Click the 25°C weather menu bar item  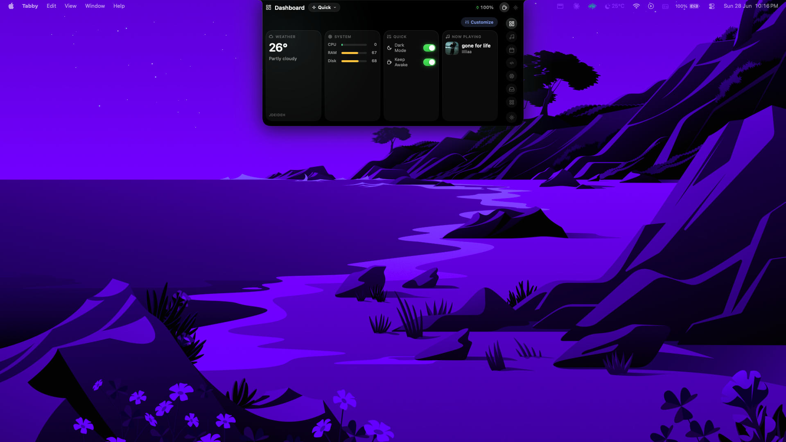(x=615, y=6)
